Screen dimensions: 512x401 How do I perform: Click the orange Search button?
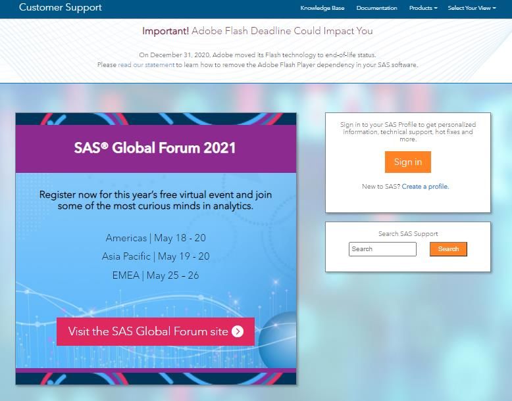click(448, 249)
